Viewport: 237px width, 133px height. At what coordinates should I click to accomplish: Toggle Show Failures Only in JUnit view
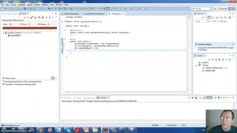click(31, 17)
